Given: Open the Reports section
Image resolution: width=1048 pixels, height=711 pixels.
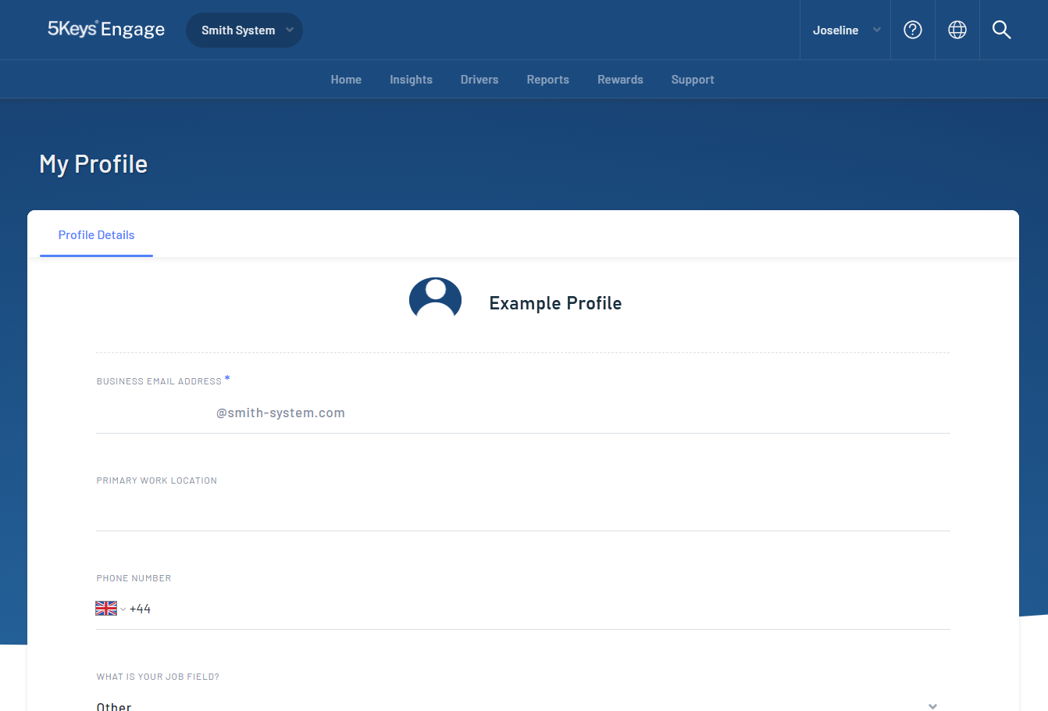Looking at the screenshot, I should [547, 80].
